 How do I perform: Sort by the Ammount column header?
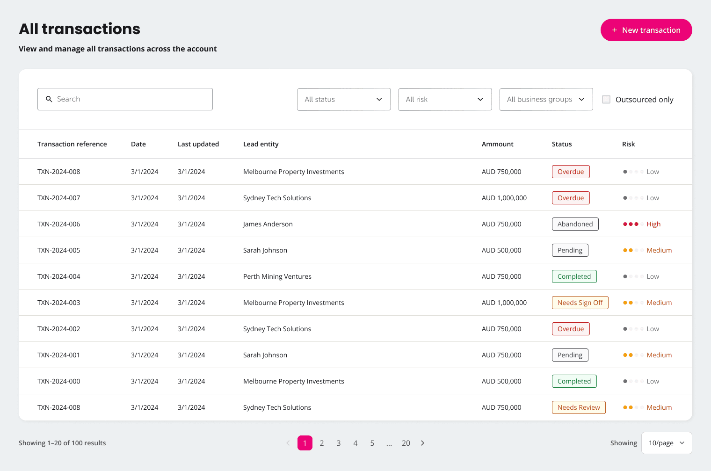pyautogui.click(x=497, y=144)
